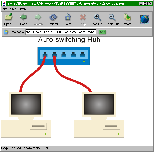The width and height of the screenshot is (154, 152).
Task: Click the right computer's floppy drive slot
Action: tap(111, 126)
